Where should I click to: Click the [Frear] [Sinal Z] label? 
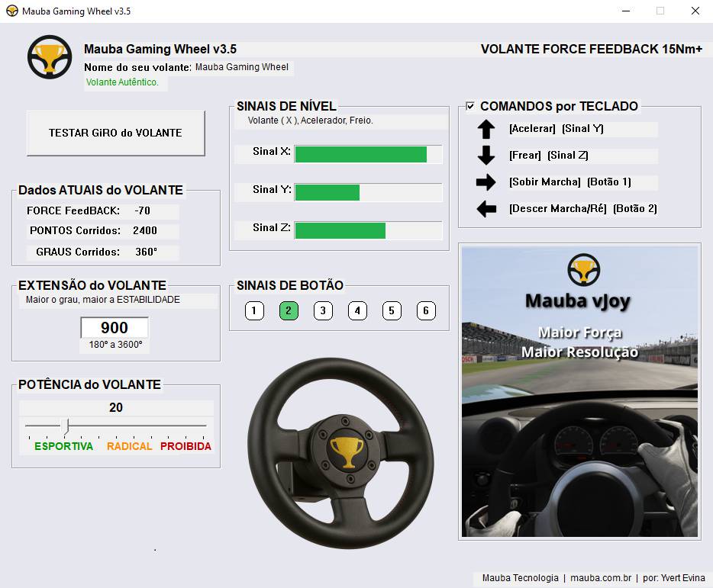click(548, 156)
